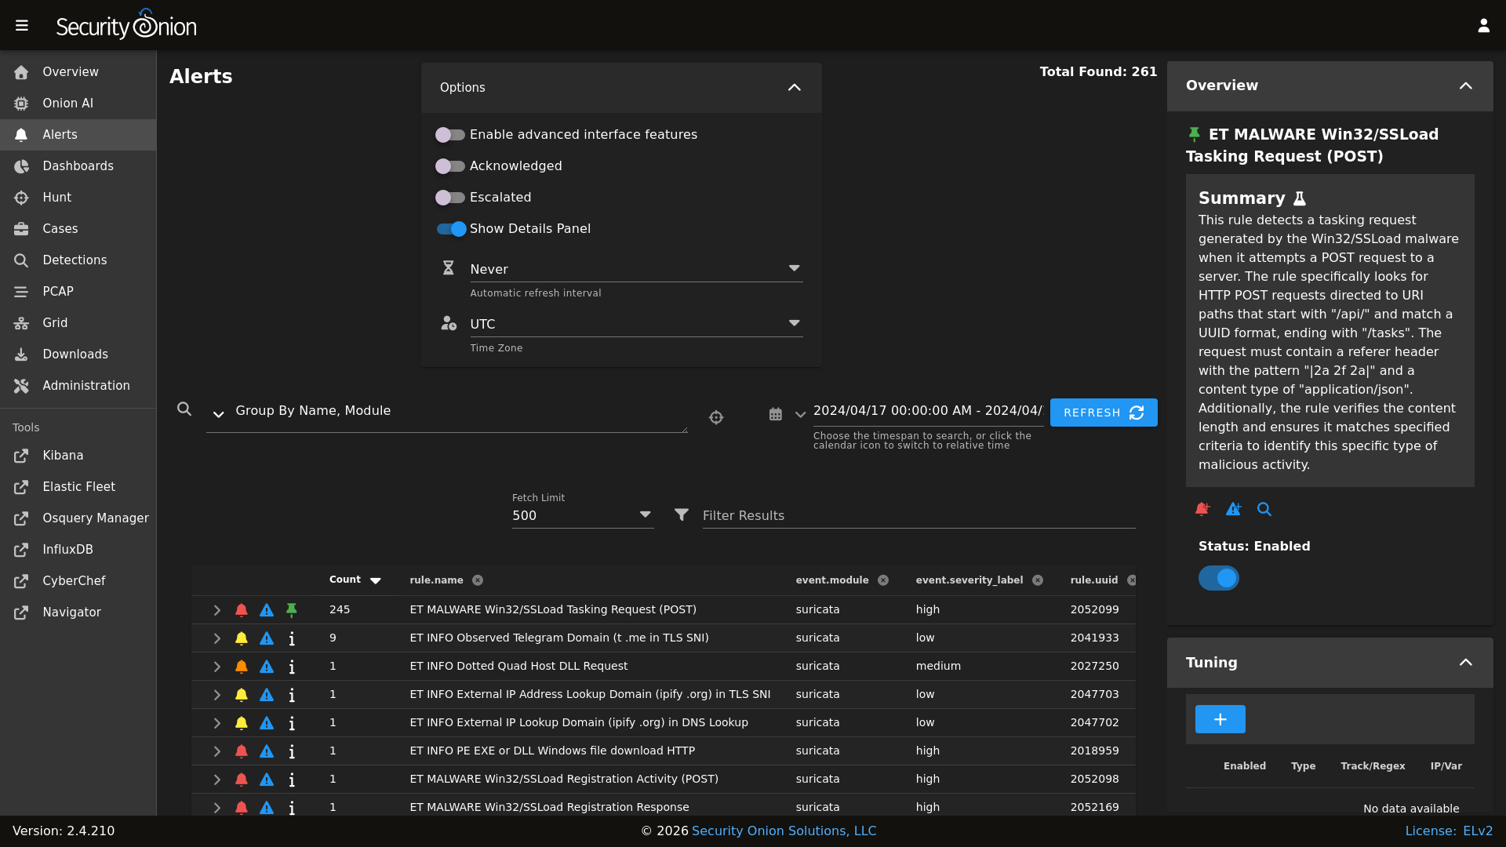The image size is (1506, 847).
Task: Click the calendar icon for timespan
Action: click(x=775, y=414)
